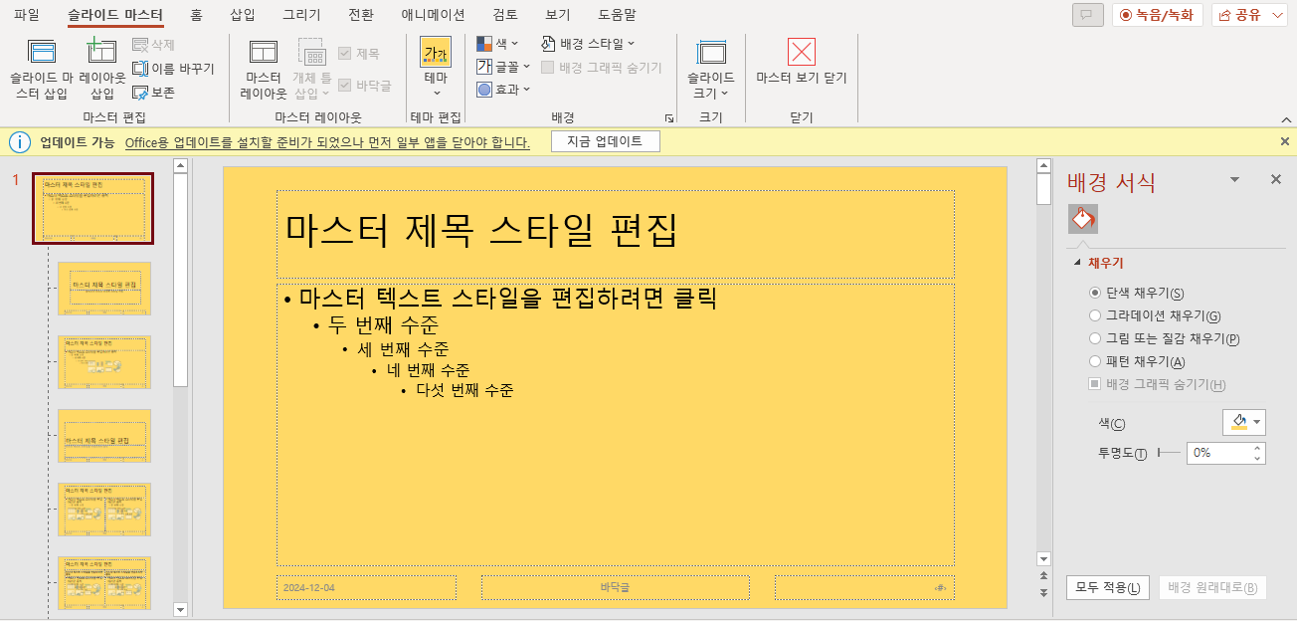Click the 배경 원래대로 button
The image size is (1297, 621).
pos(1212,587)
